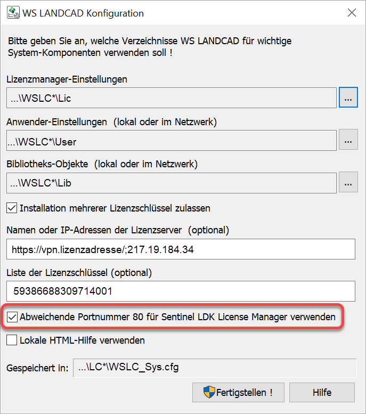Image resolution: width=366 pixels, height=414 pixels.
Task: Click the dialog title bar text
Action: (x=83, y=13)
